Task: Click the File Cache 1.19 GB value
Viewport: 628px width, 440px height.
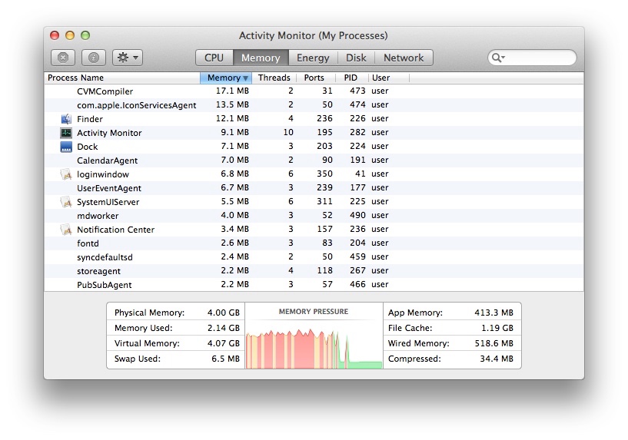Action: [497, 328]
